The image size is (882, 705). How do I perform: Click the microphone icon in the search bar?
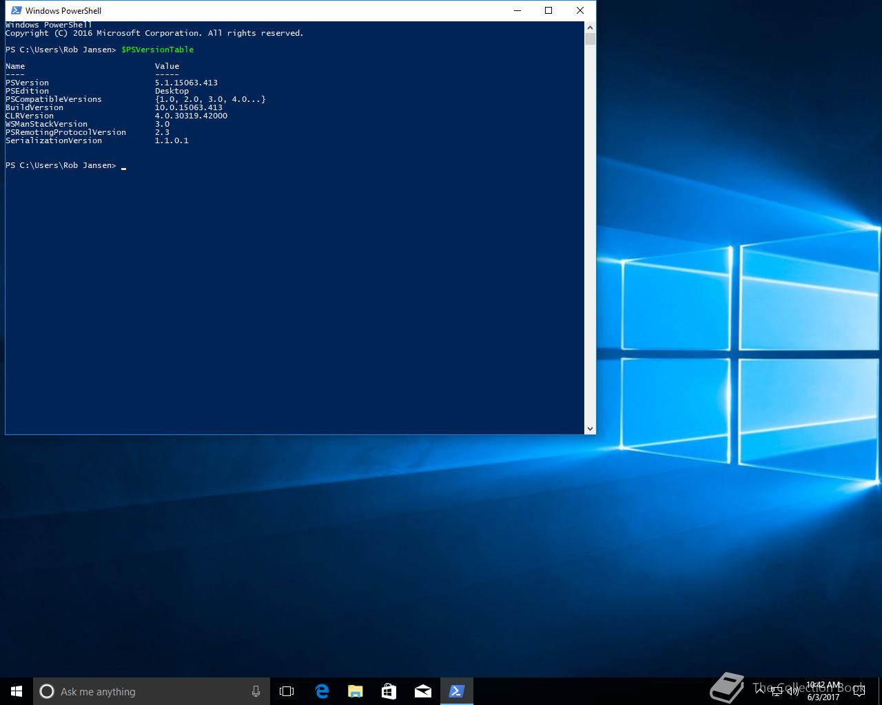(256, 691)
